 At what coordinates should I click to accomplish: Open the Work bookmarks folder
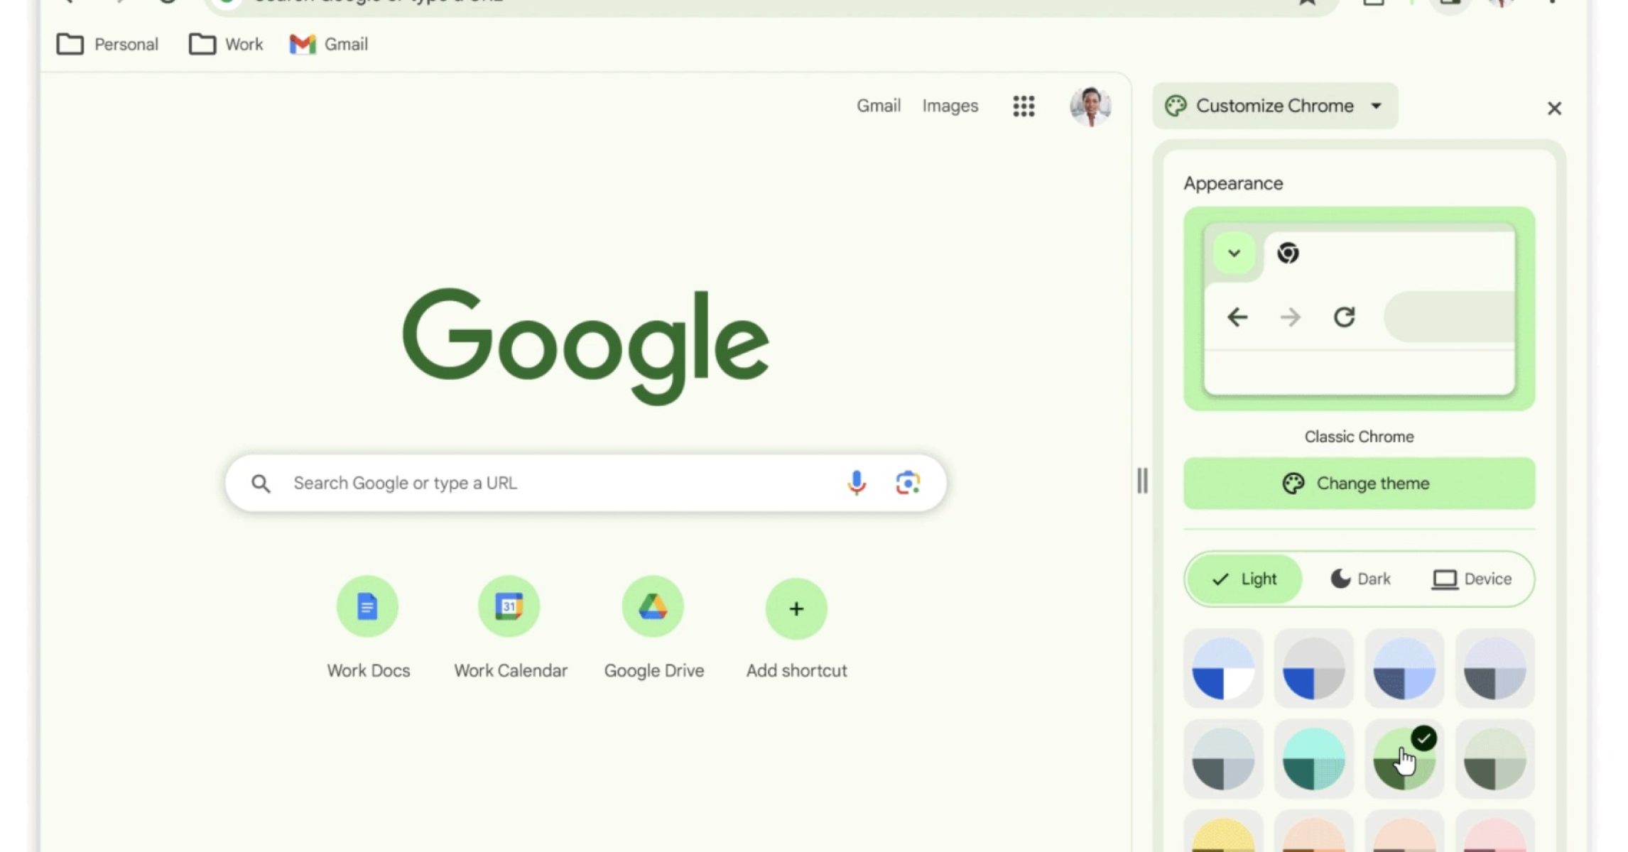(226, 44)
